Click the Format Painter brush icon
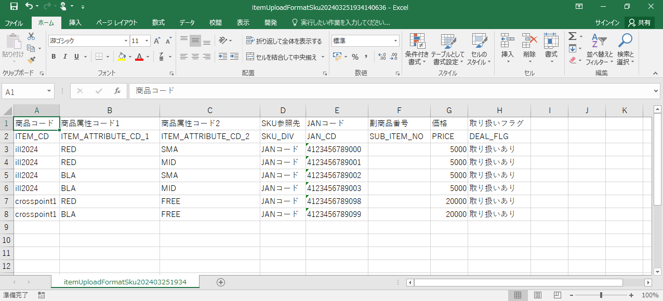663x301 pixels. click(31, 60)
